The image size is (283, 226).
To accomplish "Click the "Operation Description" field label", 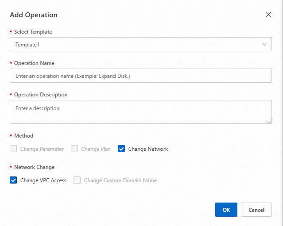I will (41, 95).
